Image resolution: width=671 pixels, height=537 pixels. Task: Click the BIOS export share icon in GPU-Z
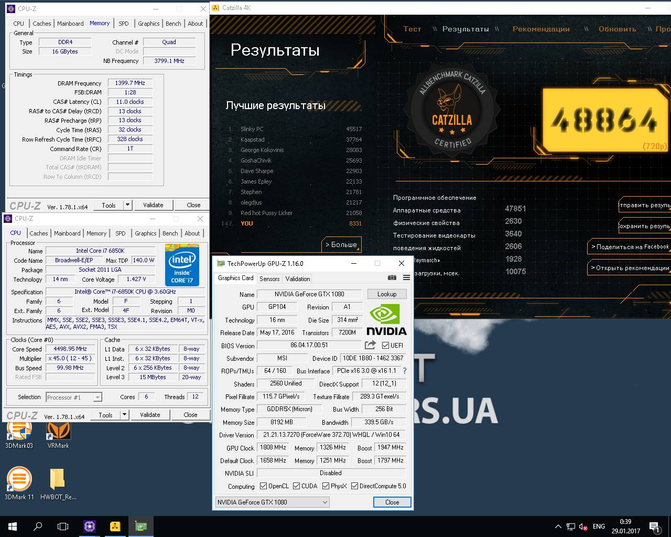point(371,345)
